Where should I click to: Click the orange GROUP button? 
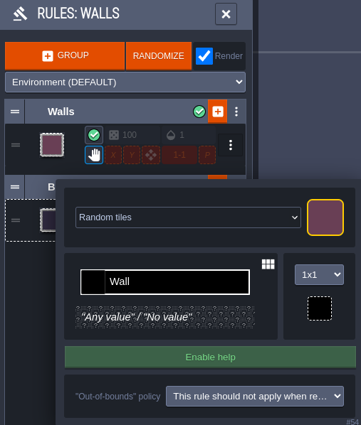pyautogui.click(x=65, y=55)
